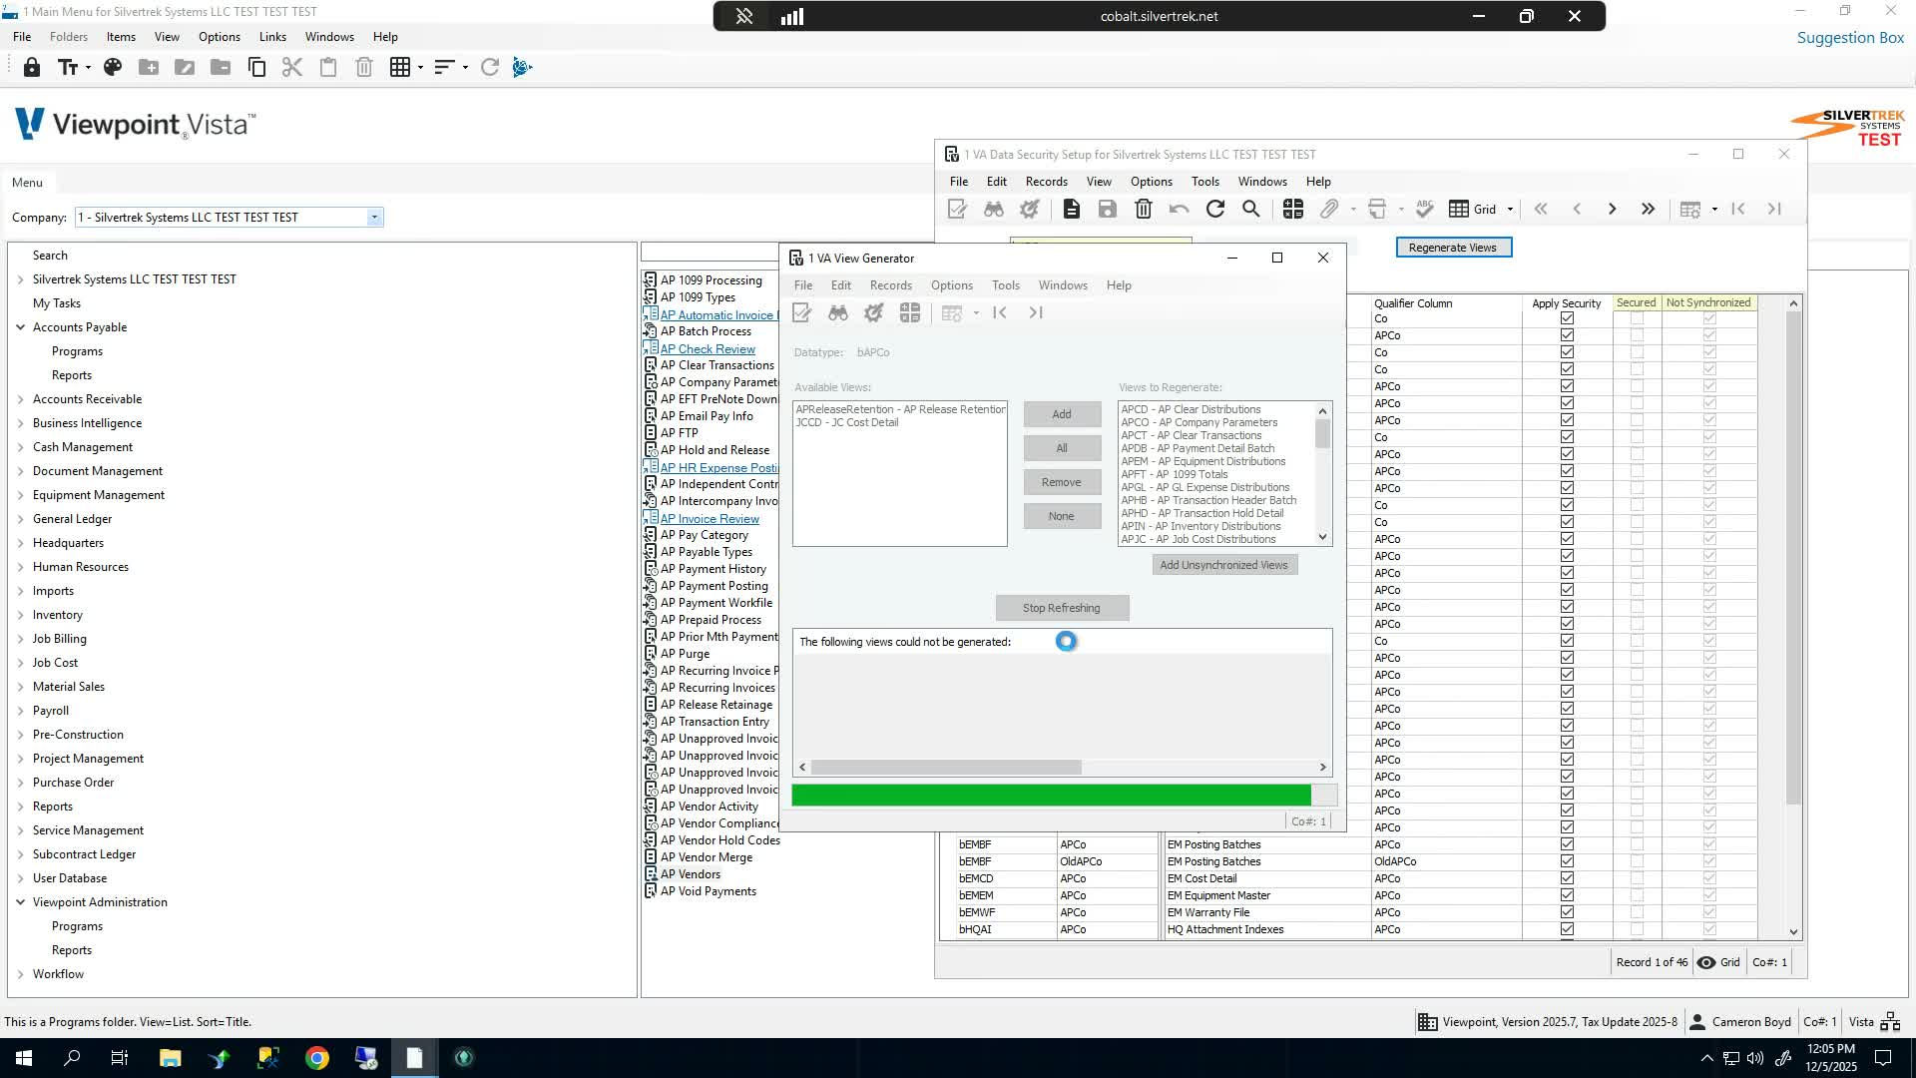Expand the Payroll tree node
This screenshot has width=1916, height=1078.
pos(20,711)
